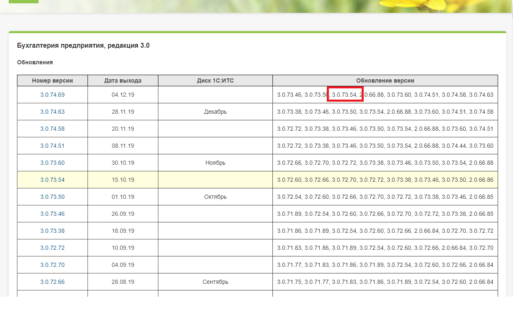Open 3.0.73.38 link in Номер версии column
This screenshot has height=322, width=513.
click(x=52, y=231)
